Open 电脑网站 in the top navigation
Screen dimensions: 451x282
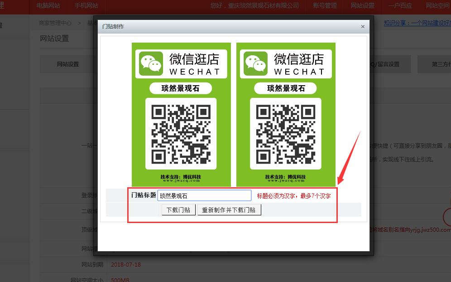(48, 5)
